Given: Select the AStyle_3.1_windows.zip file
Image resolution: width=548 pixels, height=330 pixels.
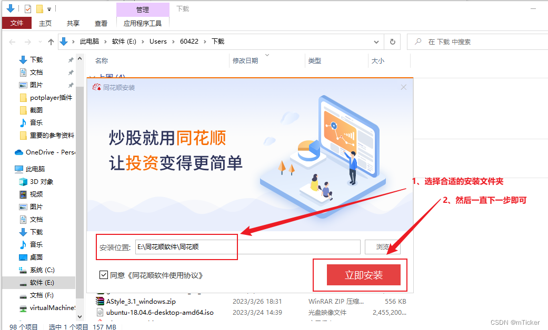Looking at the screenshot, I should pyautogui.click(x=141, y=301).
